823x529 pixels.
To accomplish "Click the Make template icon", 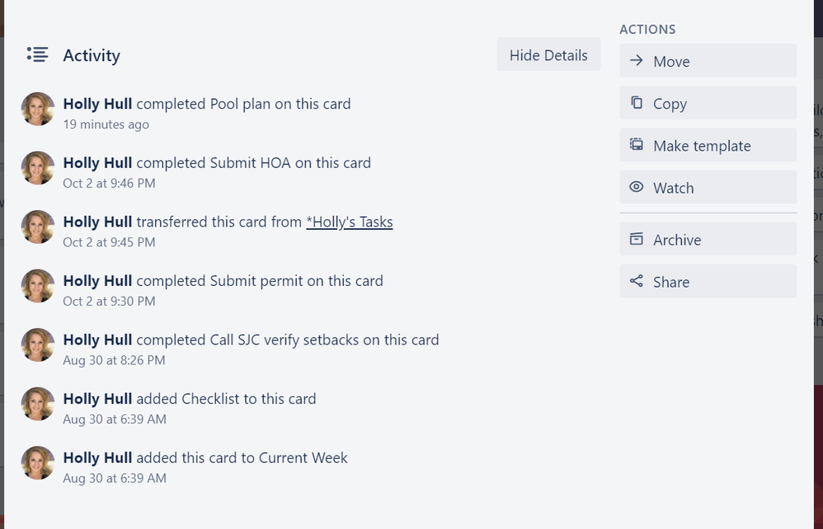I will point(636,145).
